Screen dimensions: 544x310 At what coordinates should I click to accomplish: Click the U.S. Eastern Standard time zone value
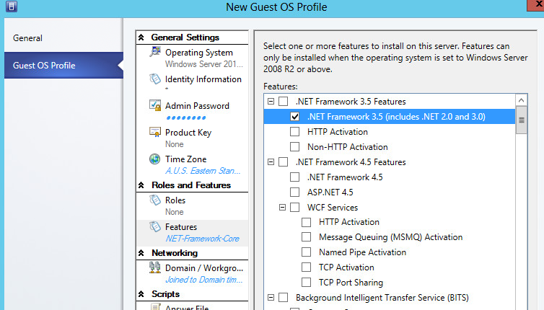point(203,171)
